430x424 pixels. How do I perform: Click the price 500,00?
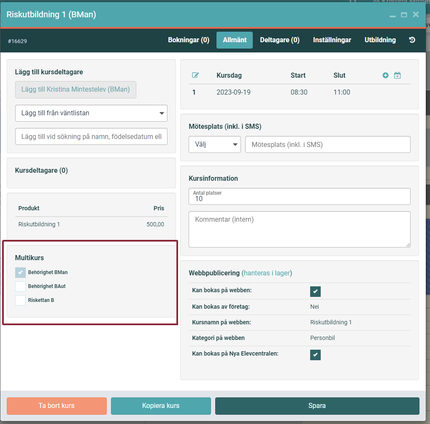(x=155, y=225)
